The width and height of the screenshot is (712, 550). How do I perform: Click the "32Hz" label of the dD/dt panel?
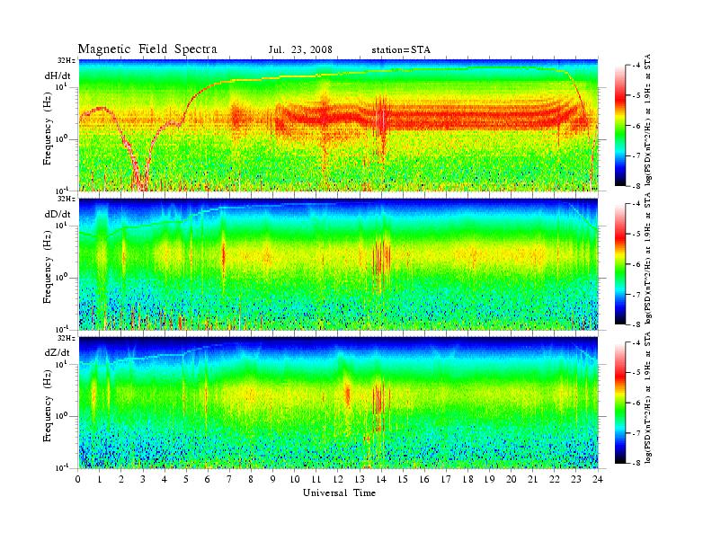[x=67, y=199]
